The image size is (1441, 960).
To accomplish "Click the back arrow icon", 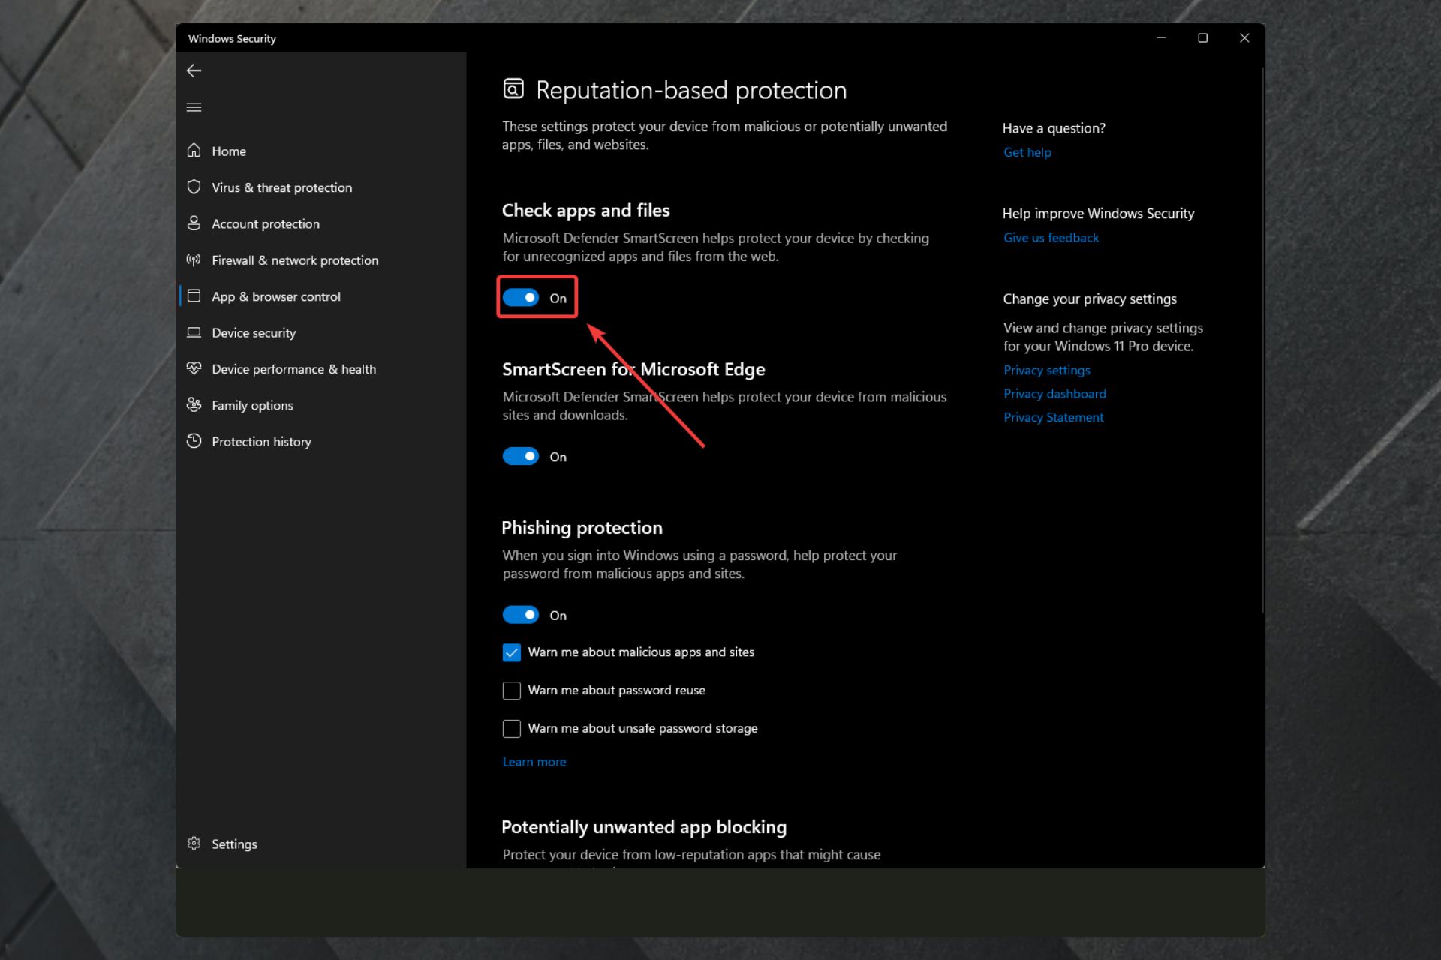I will pyautogui.click(x=194, y=70).
